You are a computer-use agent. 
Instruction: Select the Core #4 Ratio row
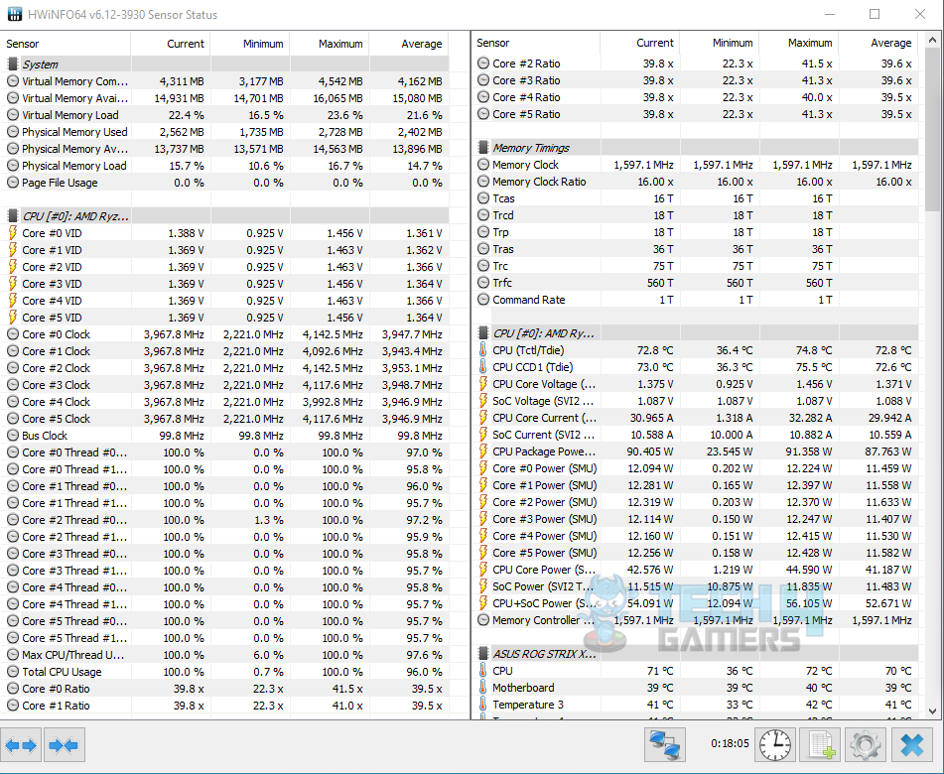[696, 97]
